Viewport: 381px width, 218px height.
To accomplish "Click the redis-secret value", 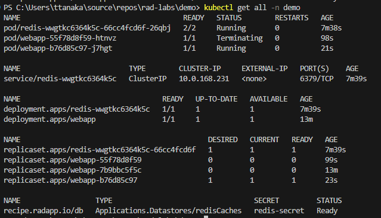I will click(279, 211).
